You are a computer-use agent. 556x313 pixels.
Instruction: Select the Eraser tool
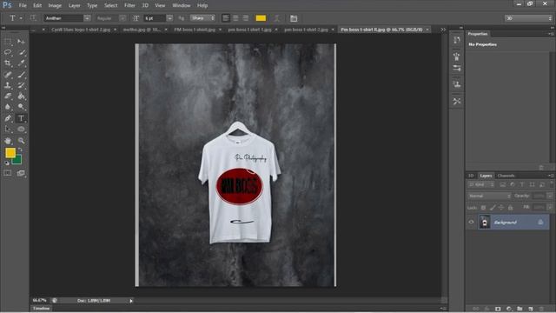[8, 96]
